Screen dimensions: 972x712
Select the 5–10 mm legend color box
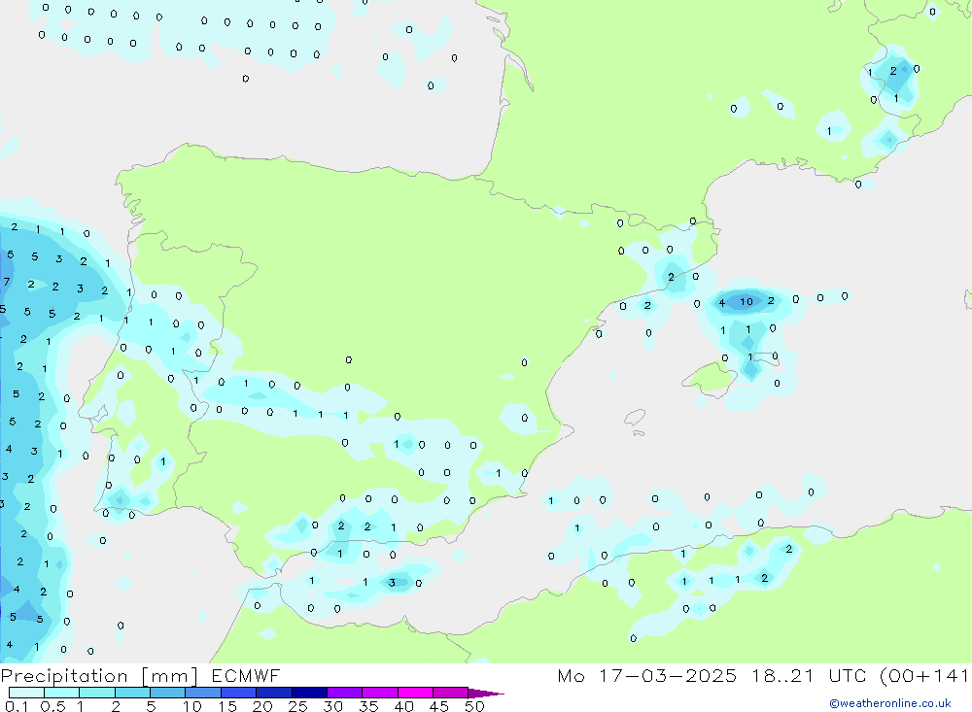tap(168, 693)
